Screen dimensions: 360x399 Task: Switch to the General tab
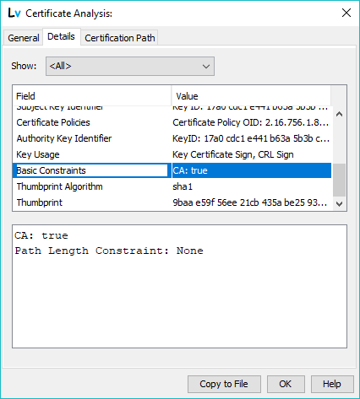23,38
